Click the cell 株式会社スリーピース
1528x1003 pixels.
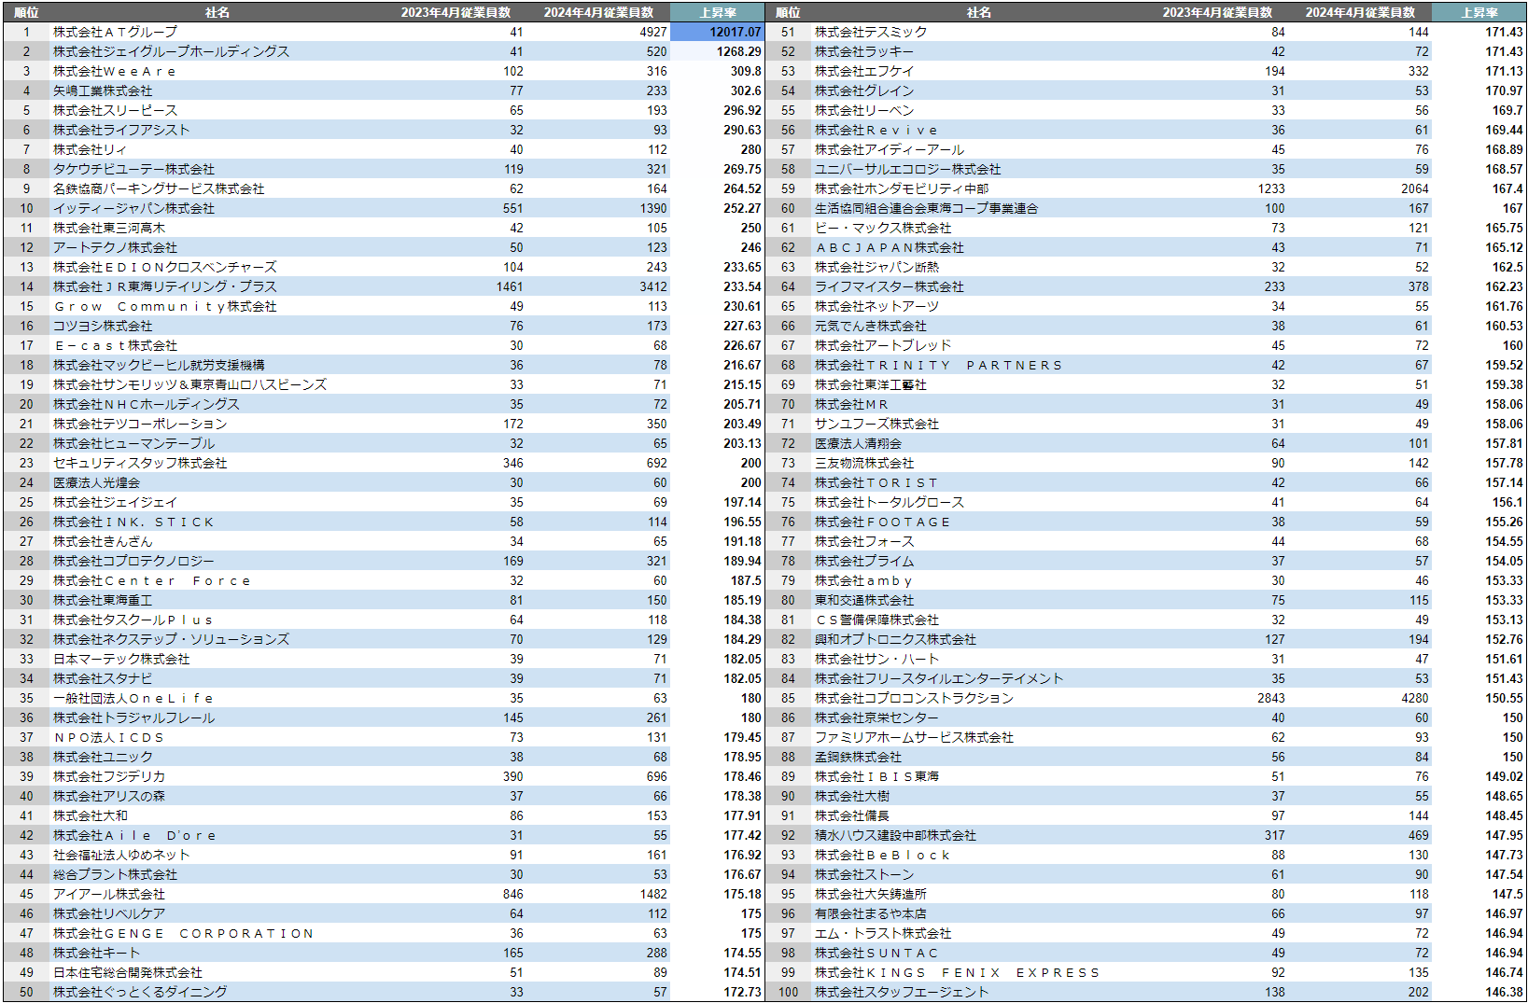pos(115,110)
